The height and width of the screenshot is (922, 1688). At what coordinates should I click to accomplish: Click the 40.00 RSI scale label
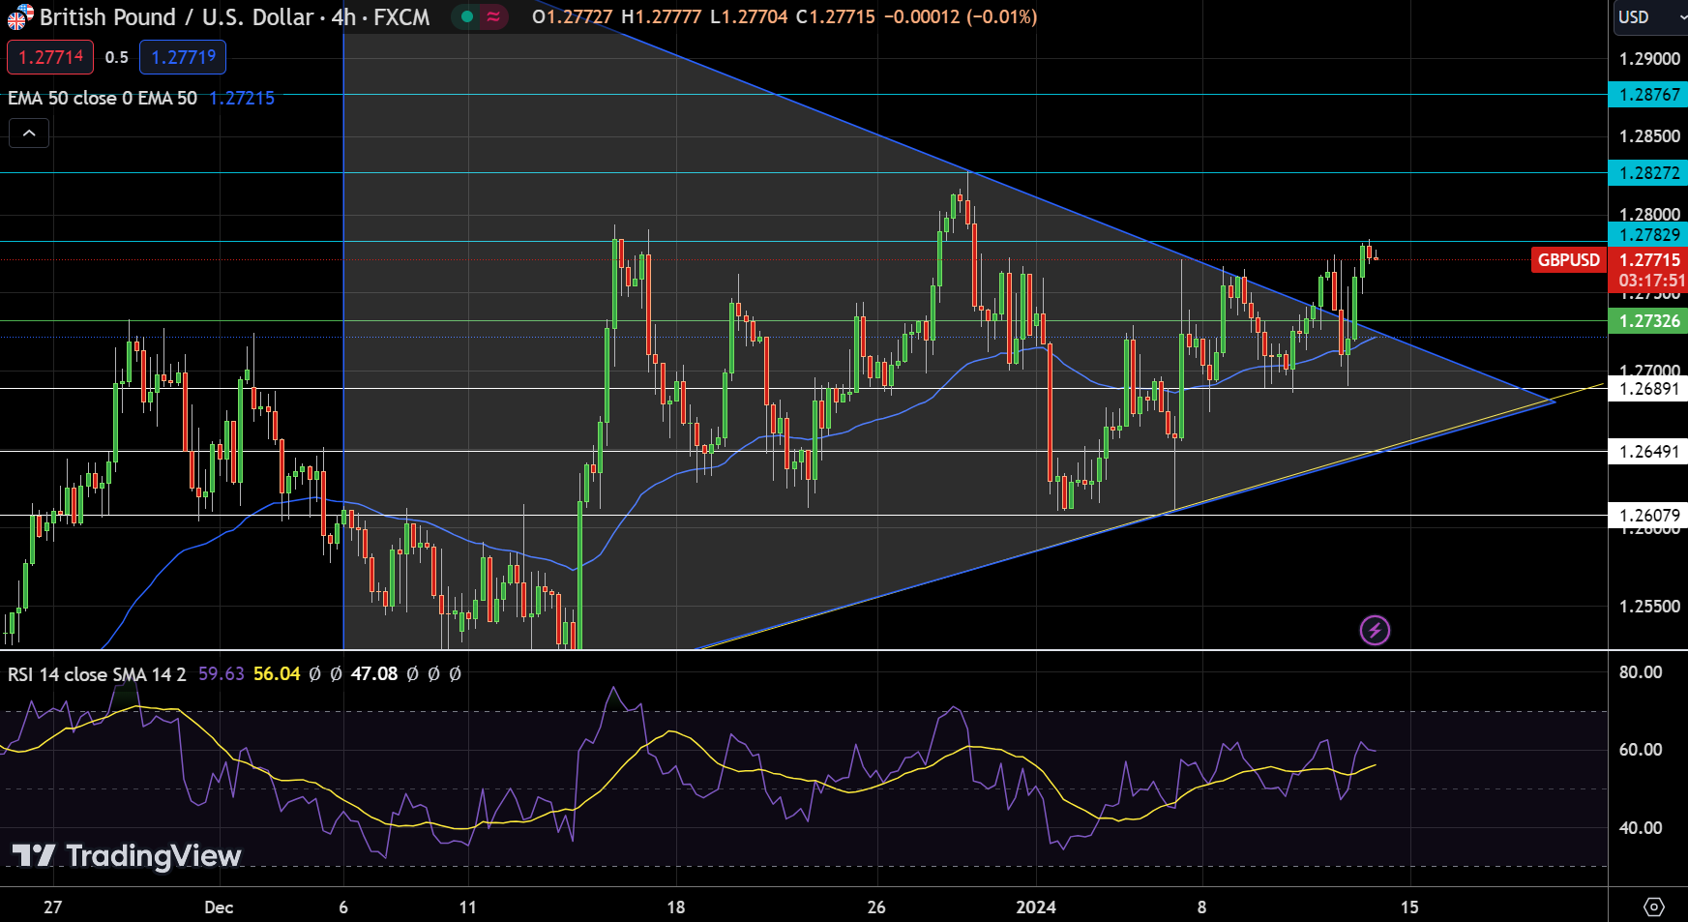[x=1641, y=828]
